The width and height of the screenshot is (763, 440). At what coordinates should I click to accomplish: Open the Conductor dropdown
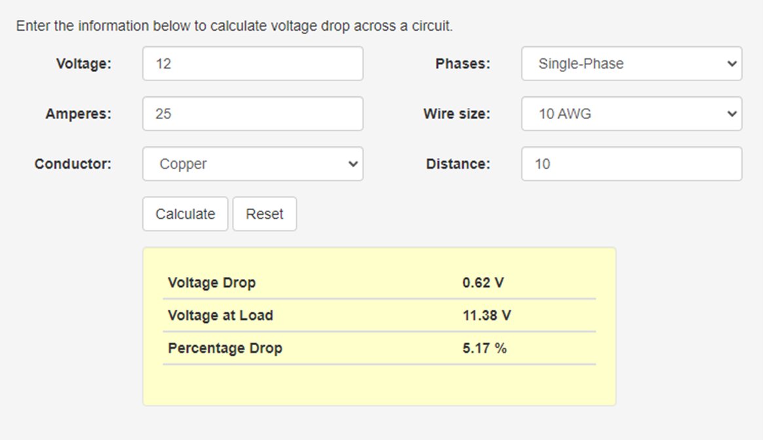point(252,164)
